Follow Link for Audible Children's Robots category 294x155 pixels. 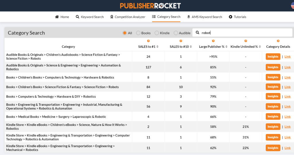287,57
